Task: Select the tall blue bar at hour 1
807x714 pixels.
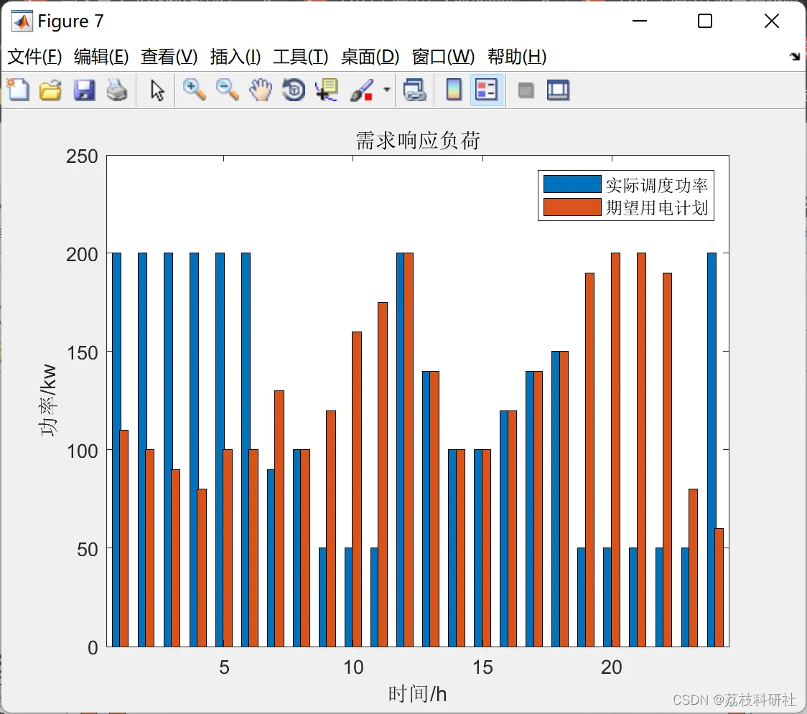Action: [x=116, y=450]
